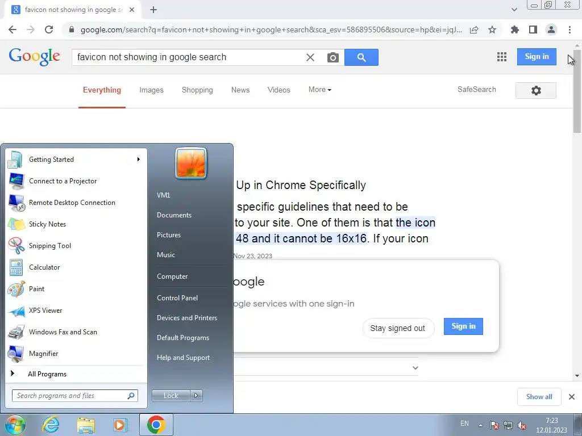The height and width of the screenshot is (436, 582).
Task: Open Chrome extensions puzzle icon
Action: [514, 30]
